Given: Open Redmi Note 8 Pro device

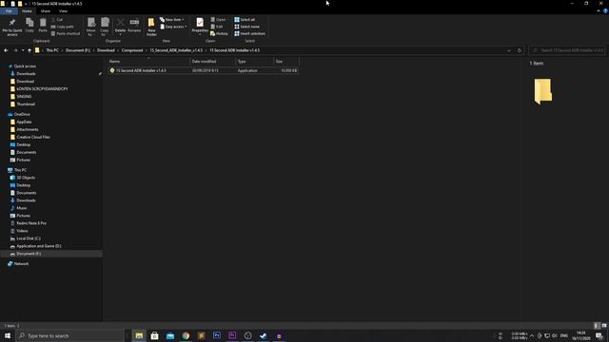Looking at the screenshot, I should [x=31, y=223].
